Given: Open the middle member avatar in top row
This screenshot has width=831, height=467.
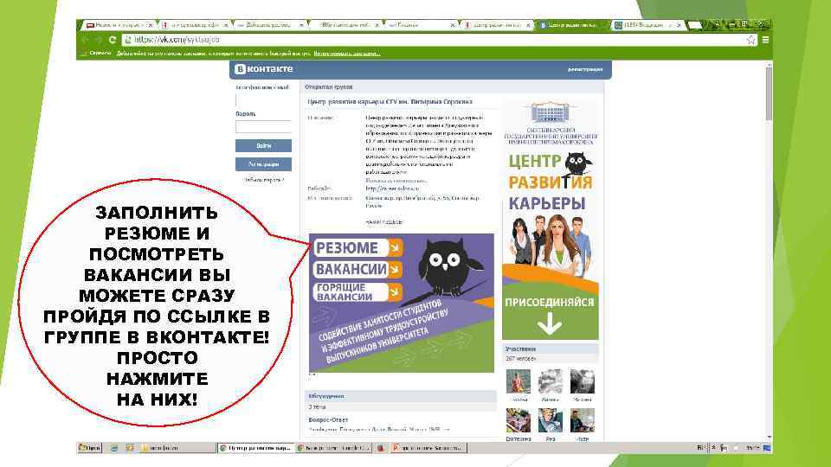Looking at the screenshot, I should coord(551,381).
